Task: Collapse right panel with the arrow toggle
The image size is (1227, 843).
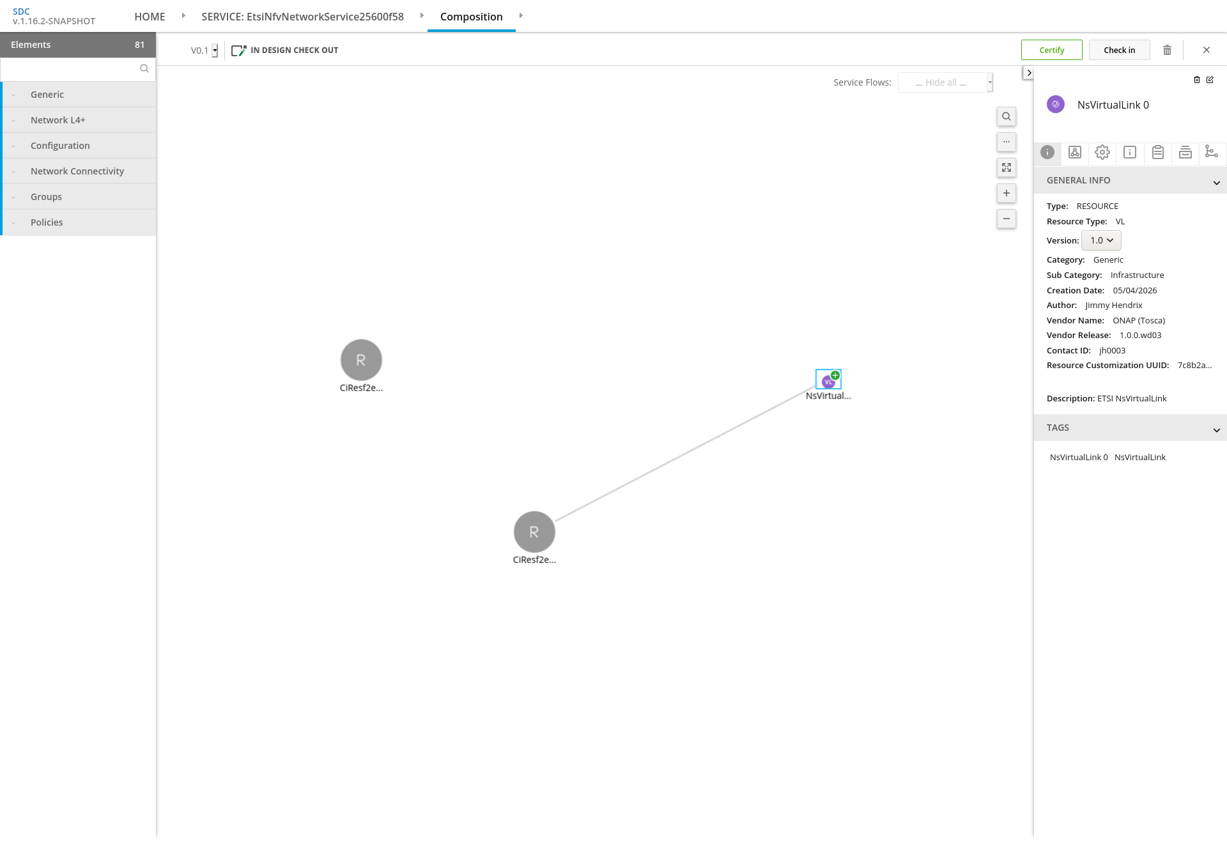Action: (x=1028, y=73)
